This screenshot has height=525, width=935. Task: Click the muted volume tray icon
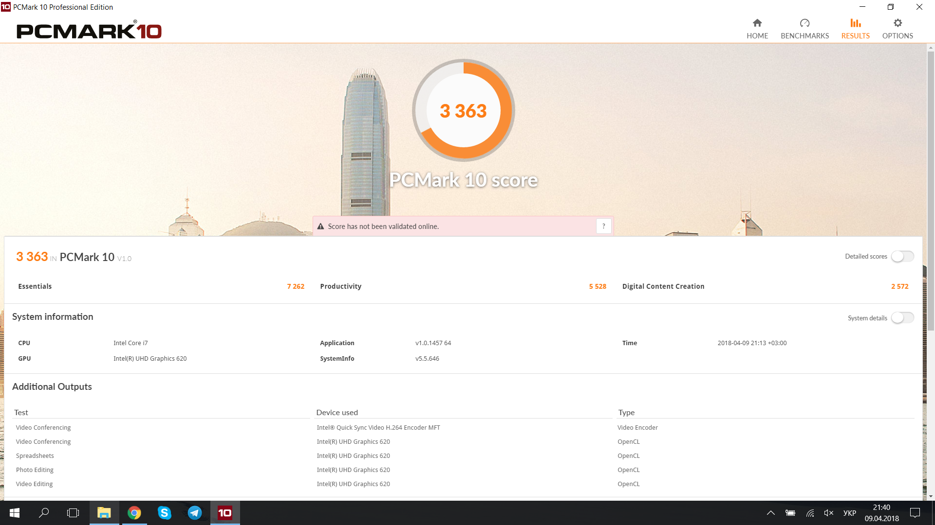828,513
